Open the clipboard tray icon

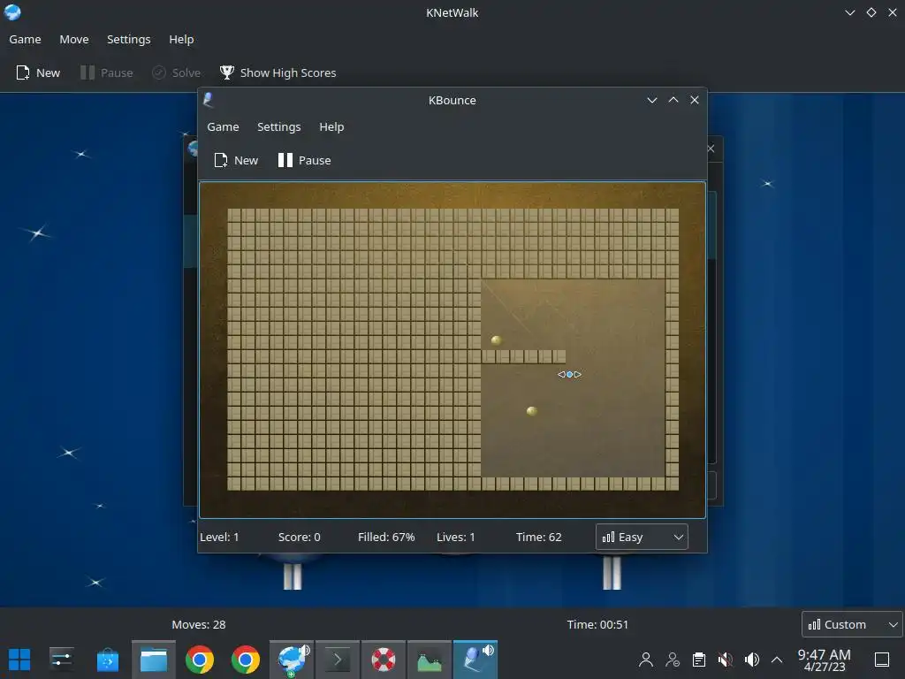pos(699,660)
